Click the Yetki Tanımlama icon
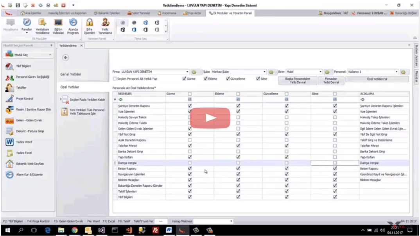The image size is (420, 236). tap(105, 26)
